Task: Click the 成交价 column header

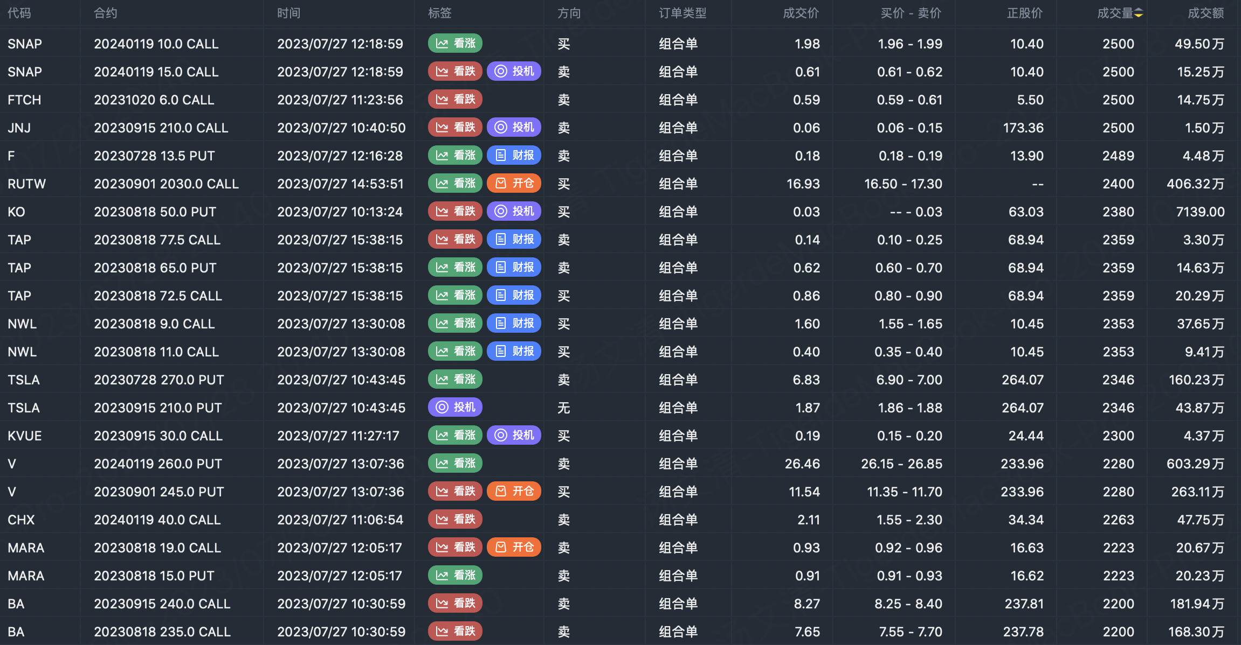Action: coord(801,13)
